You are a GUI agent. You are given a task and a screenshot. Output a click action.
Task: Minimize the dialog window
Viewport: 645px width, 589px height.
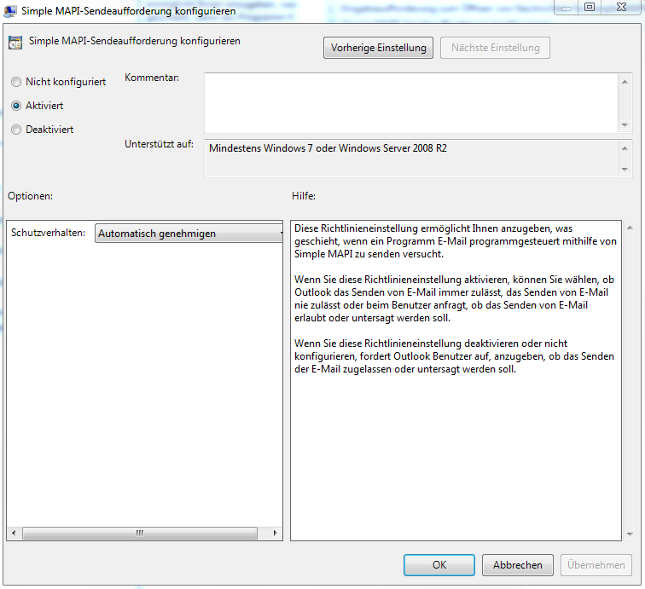567,9
